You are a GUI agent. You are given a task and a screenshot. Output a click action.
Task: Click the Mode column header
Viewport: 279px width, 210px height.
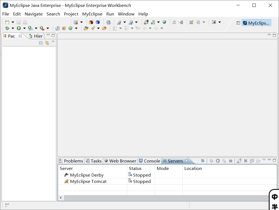(169, 169)
